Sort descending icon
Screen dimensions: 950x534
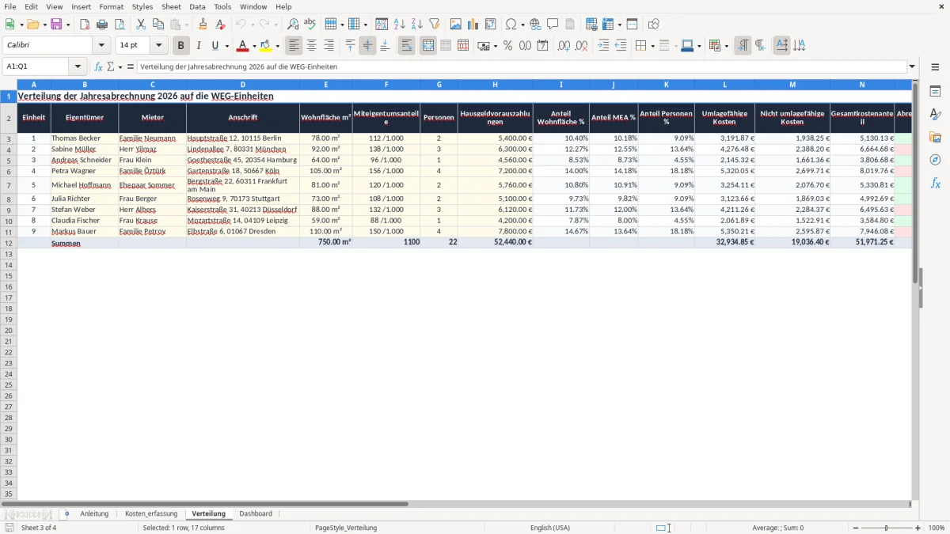point(416,25)
